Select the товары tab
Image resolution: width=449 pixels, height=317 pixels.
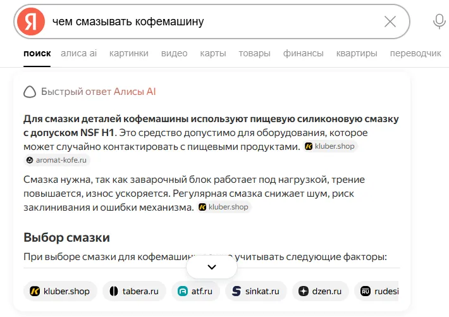pos(255,53)
